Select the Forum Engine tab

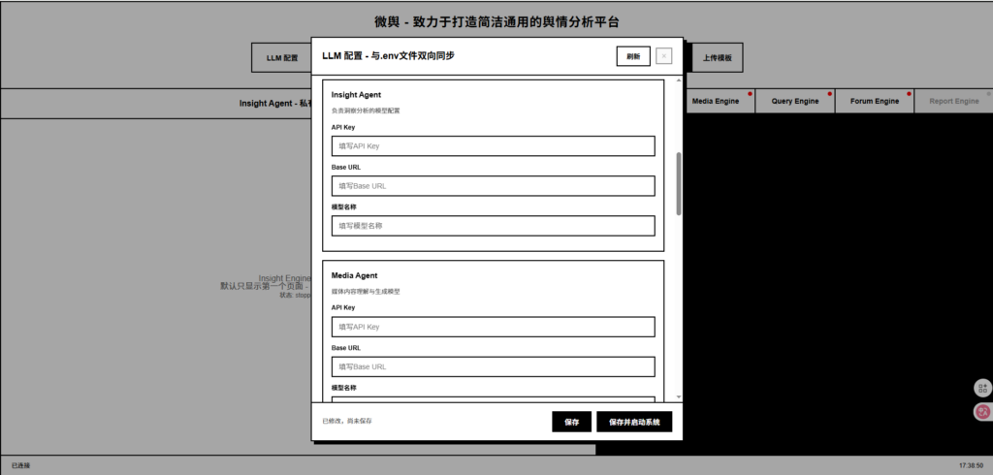874,101
